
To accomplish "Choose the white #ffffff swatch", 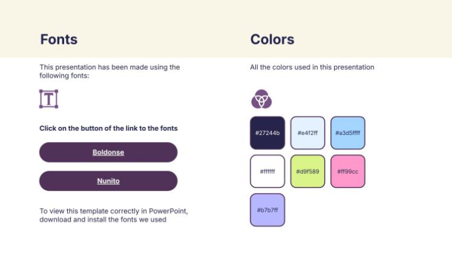I will (267, 171).
